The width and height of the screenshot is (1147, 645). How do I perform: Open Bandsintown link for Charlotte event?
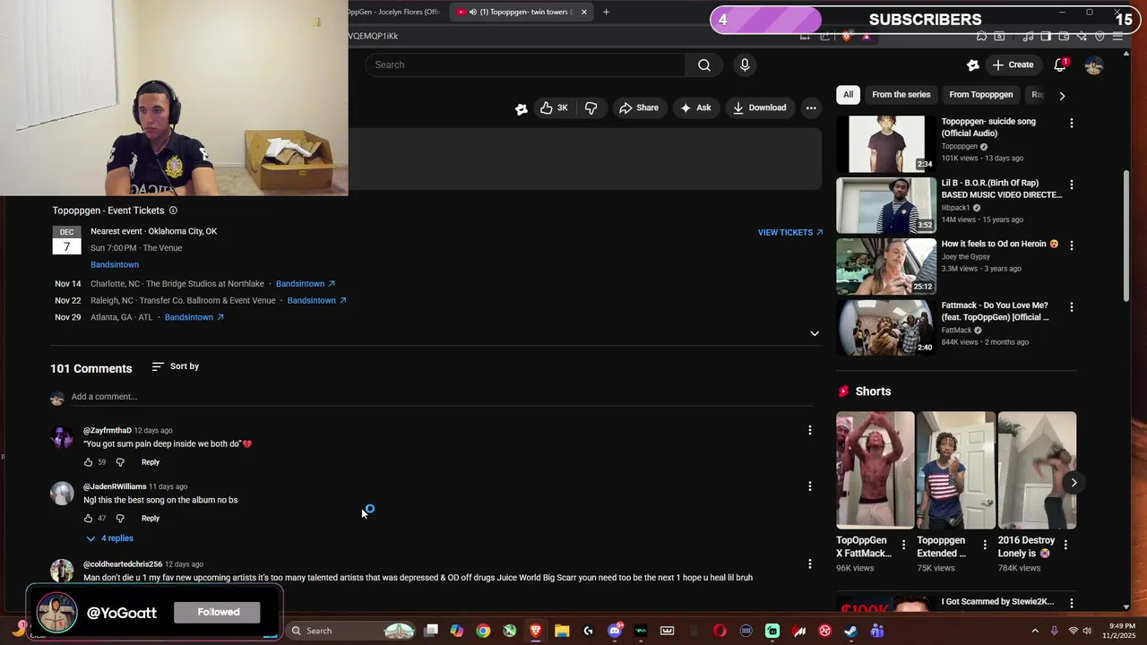pyautogui.click(x=305, y=284)
